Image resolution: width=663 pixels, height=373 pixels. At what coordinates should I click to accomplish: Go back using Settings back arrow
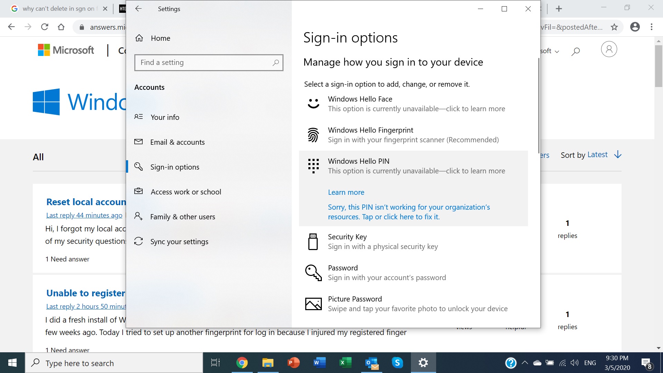coord(138,9)
